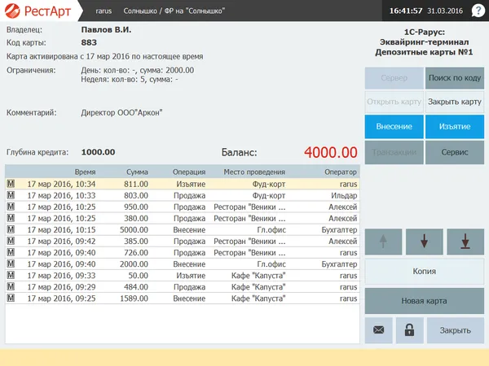The width and height of the screenshot is (489, 366).
Task: Open Поиск по коду search
Action: click(455, 77)
